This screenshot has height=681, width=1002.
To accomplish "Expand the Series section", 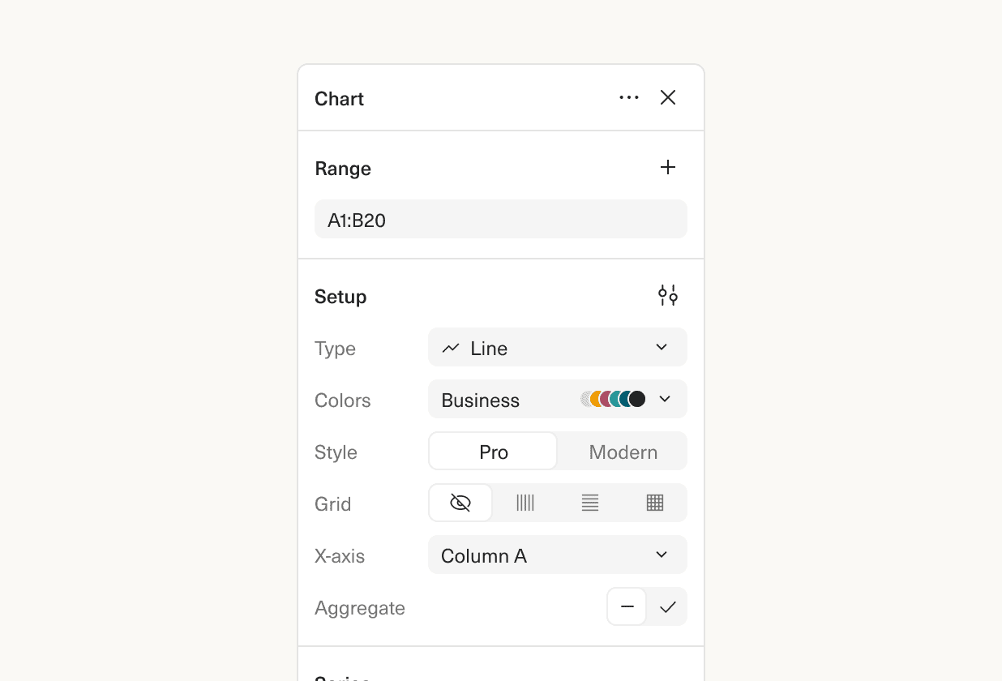I will pyautogui.click(x=343, y=677).
